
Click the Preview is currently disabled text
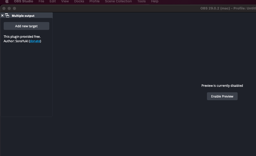pyautogui.click(x=222, y=85)
